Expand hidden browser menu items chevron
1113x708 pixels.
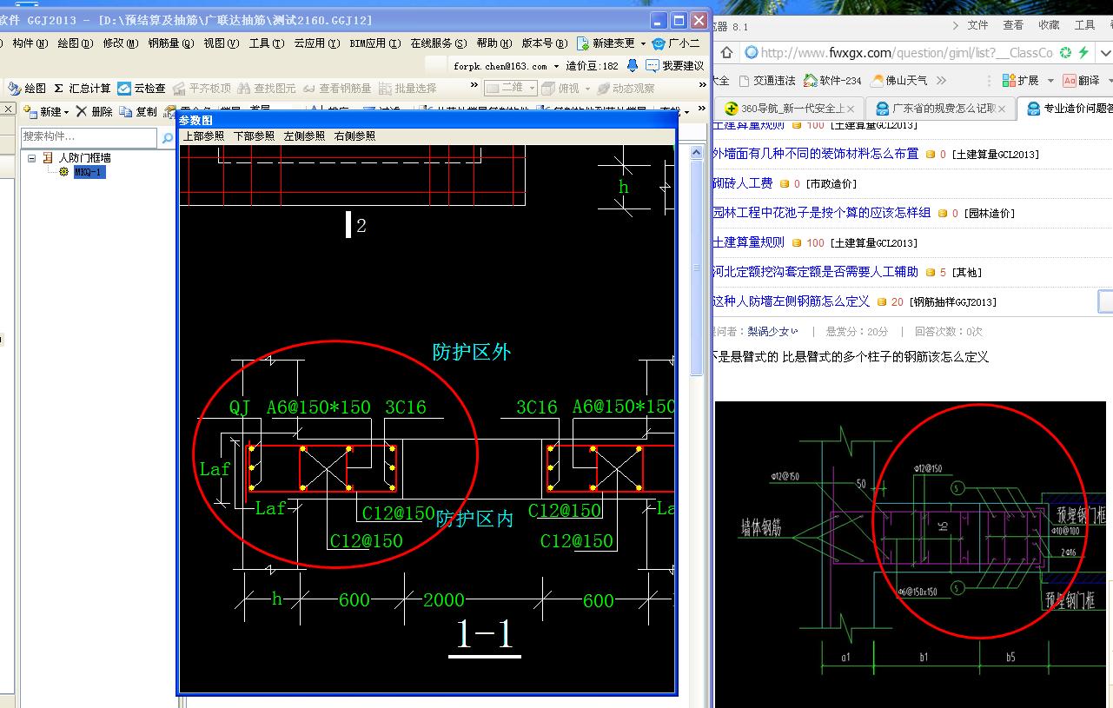[x=956, y=25]
